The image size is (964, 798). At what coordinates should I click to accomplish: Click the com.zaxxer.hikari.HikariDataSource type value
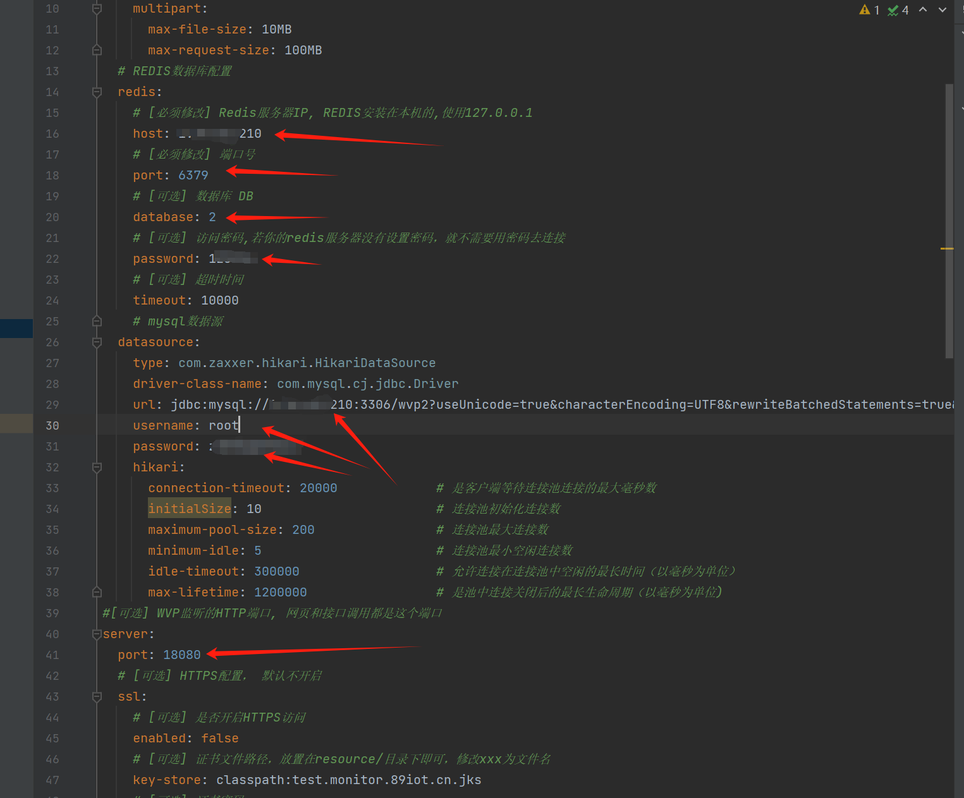307,363
